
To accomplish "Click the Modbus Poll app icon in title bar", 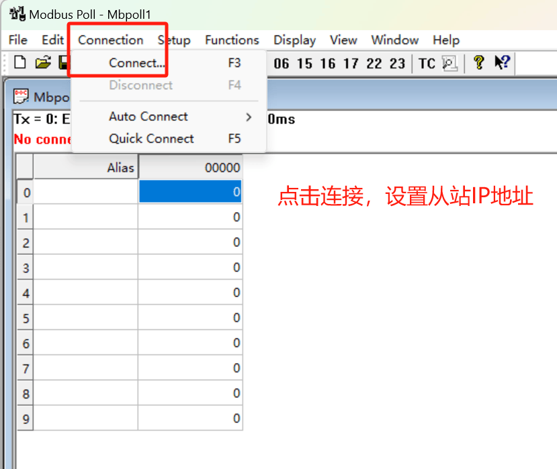I will 17,14.
